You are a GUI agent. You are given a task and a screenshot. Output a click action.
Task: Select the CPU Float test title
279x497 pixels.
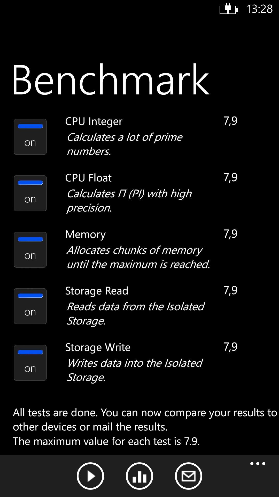[x=88, y=178]
